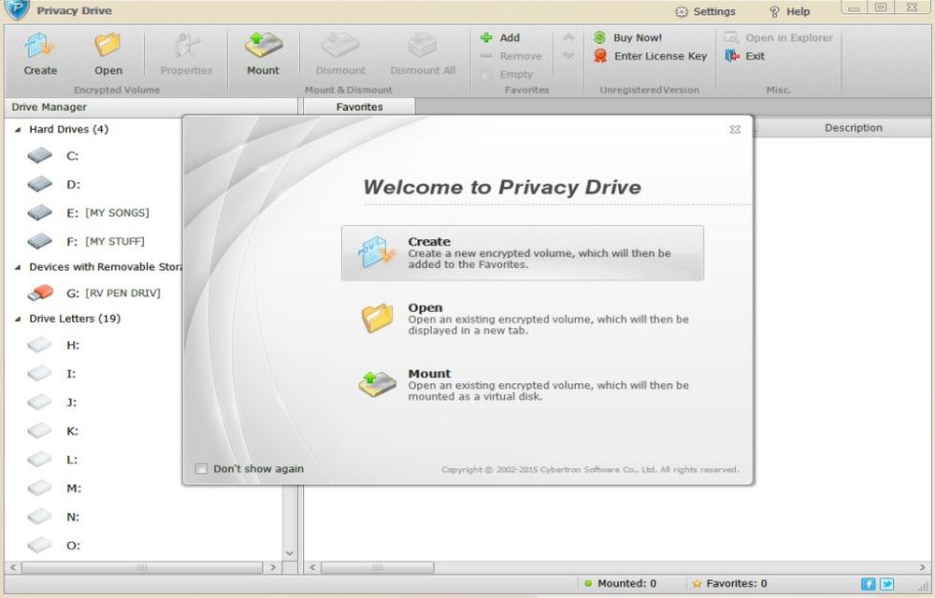
Task: Click Remove in the Favorites group
Action: [511, 56]
